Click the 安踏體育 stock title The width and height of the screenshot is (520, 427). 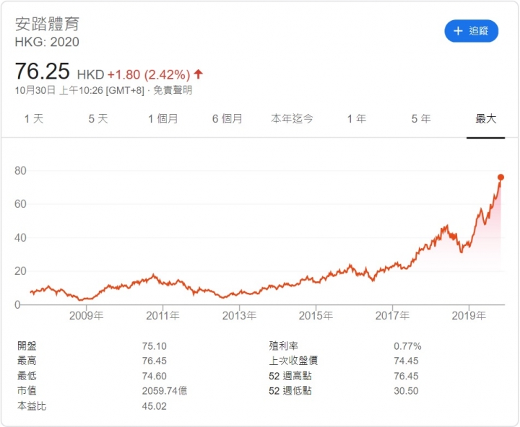coord(47,24)
